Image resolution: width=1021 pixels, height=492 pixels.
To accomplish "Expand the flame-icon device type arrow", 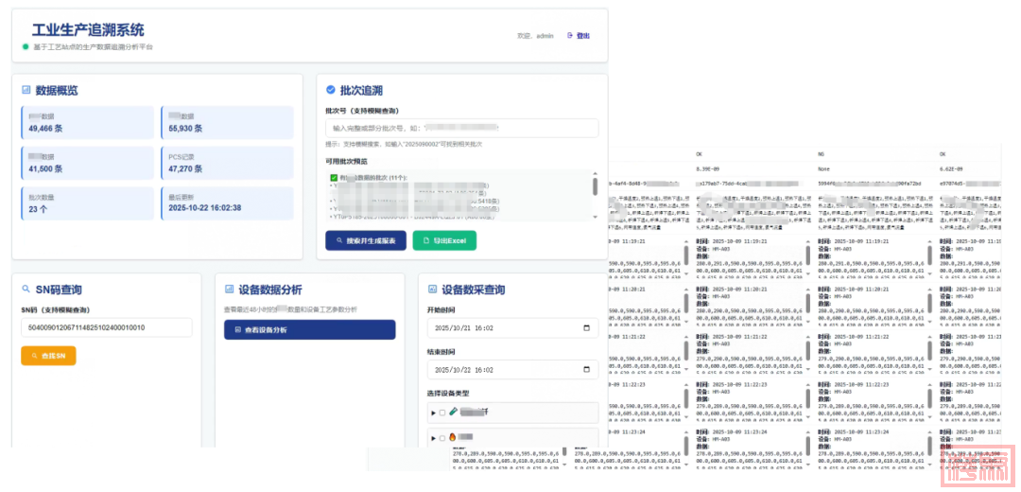I will (433, 438).
